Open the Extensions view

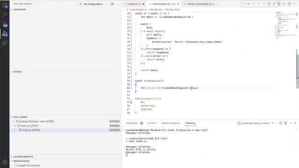pyautogui.click(x=5, y=43)
